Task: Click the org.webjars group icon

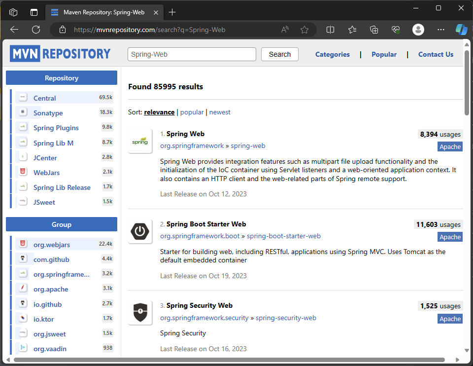Action: 23,243
